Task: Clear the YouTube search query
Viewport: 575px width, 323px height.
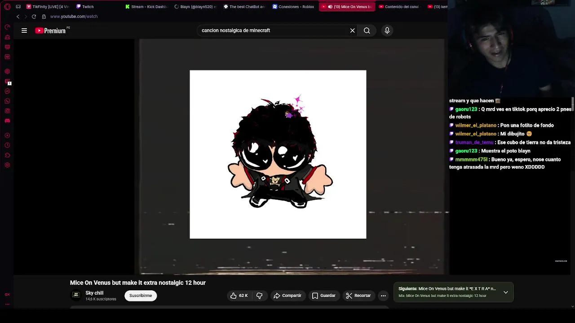Action: [x=353, y=31]
